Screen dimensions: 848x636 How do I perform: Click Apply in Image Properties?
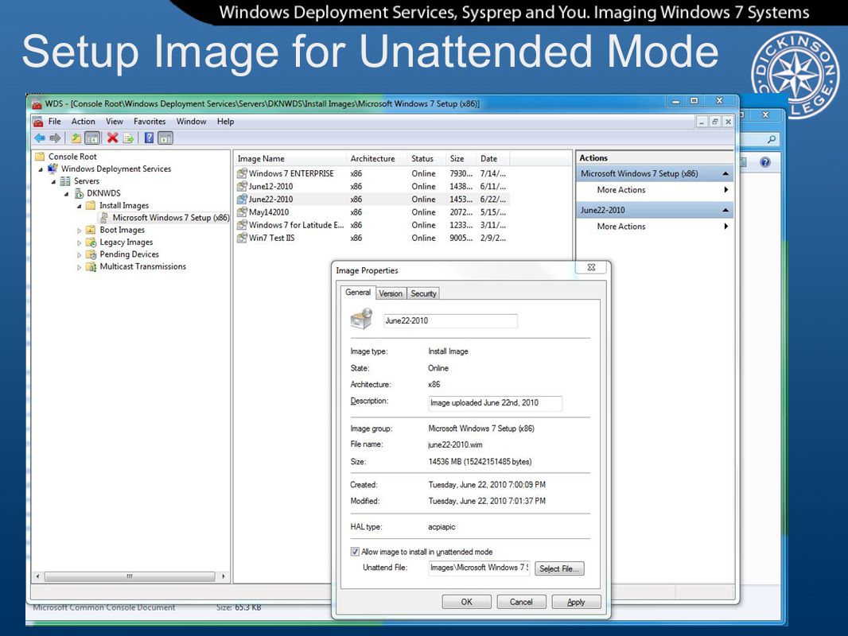pyautogui.click(x=576, y=602)
